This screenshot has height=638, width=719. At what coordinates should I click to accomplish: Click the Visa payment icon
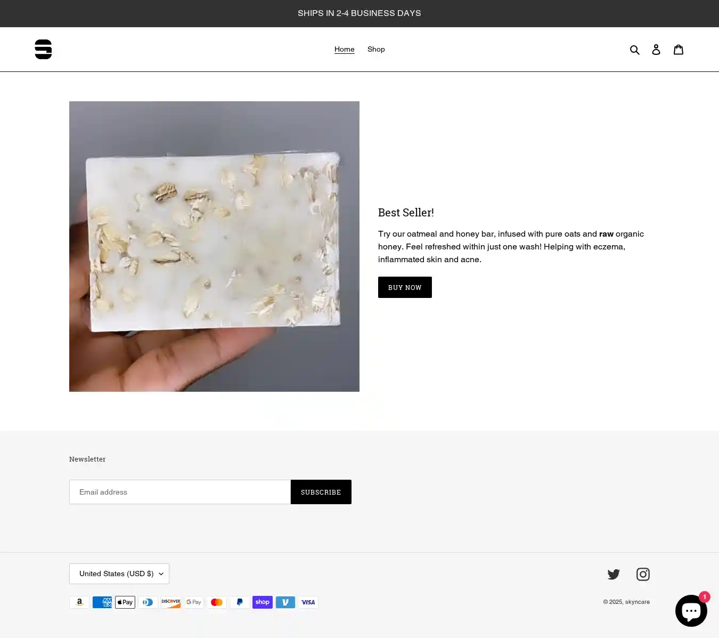pyautogui.click(x=308, y=602)
